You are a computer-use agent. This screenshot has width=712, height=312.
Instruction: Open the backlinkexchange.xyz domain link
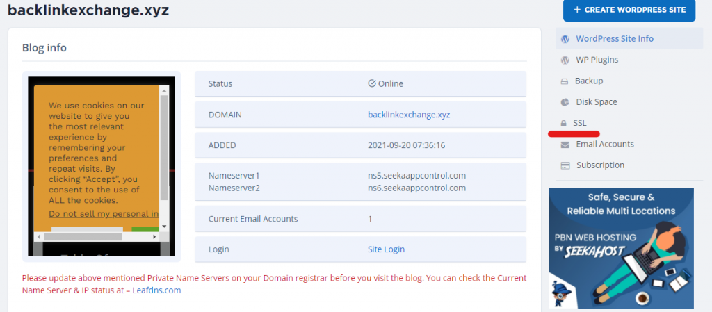coord(409,115)
